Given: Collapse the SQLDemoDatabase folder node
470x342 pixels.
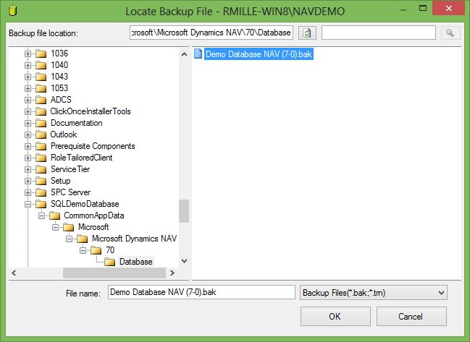Looking at the screenshot, I should coord(28,205).
